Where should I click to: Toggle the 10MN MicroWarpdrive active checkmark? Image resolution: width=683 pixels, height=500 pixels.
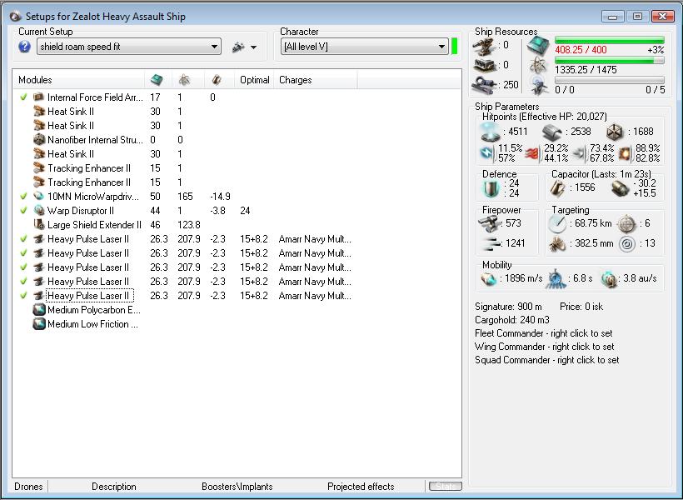click(x=24, y=197)
